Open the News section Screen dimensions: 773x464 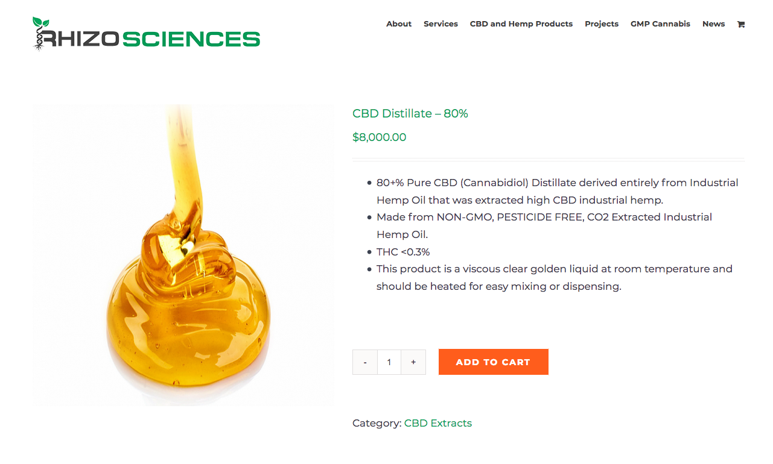(x=713, y=24)
